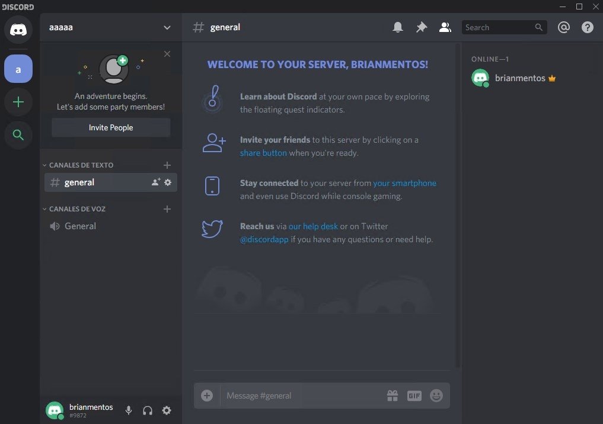This screenshot has width=603, height=424.
Task: Open the @discordapp Twitter link
Action: coord(264,240)
